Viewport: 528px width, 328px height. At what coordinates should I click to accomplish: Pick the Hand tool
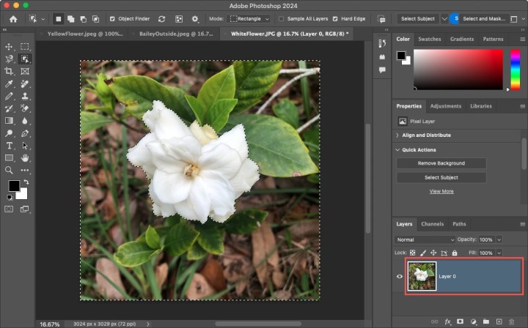[x=25, y=158]
